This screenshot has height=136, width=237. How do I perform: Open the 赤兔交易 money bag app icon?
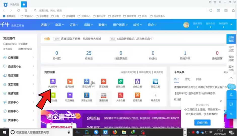[x=137, y=81]
